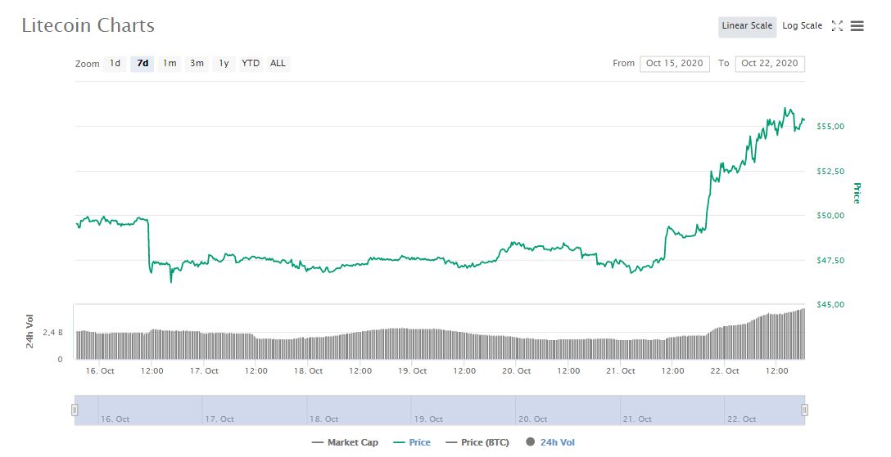891x457 pixels.
Task: Open the chart hamburger menu
Action: pos(857,26)
